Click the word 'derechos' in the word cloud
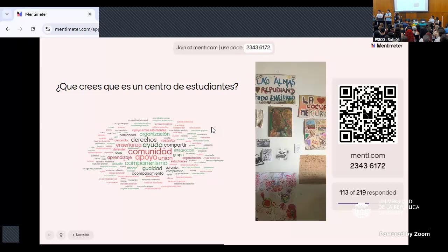 tap(144, 140)
